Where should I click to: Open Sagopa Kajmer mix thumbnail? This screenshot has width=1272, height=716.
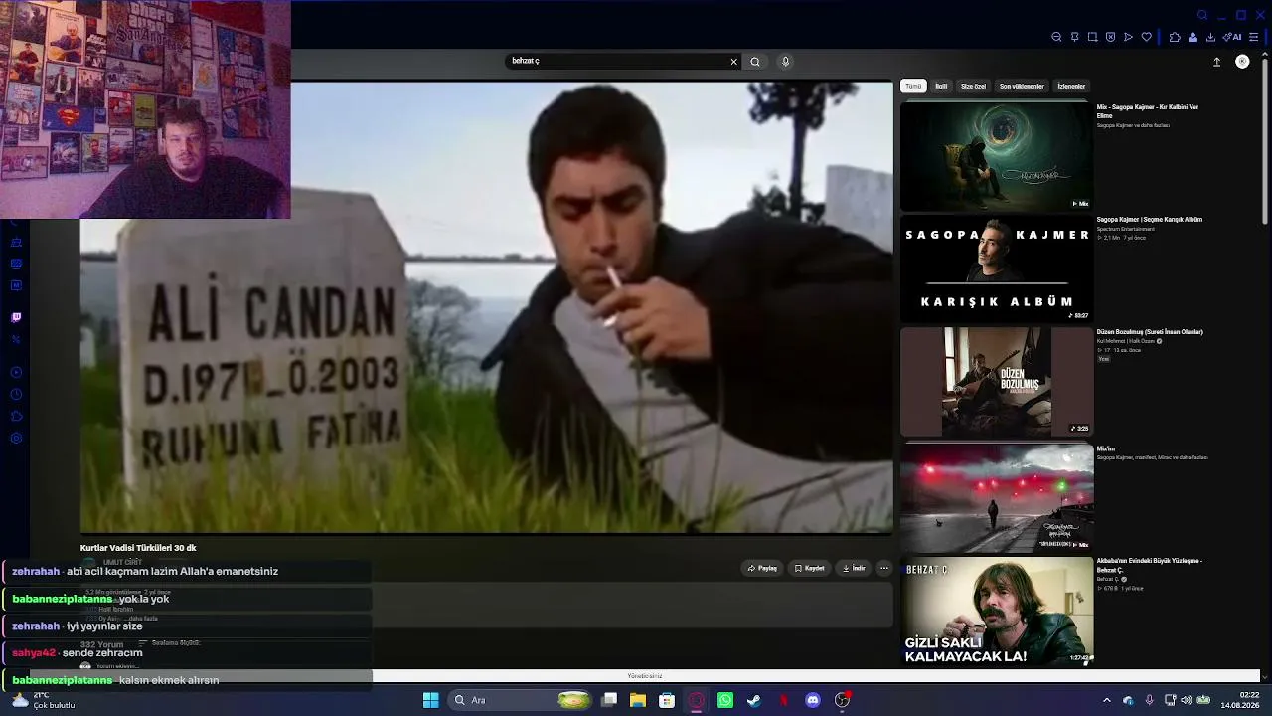tap(996, 156)
